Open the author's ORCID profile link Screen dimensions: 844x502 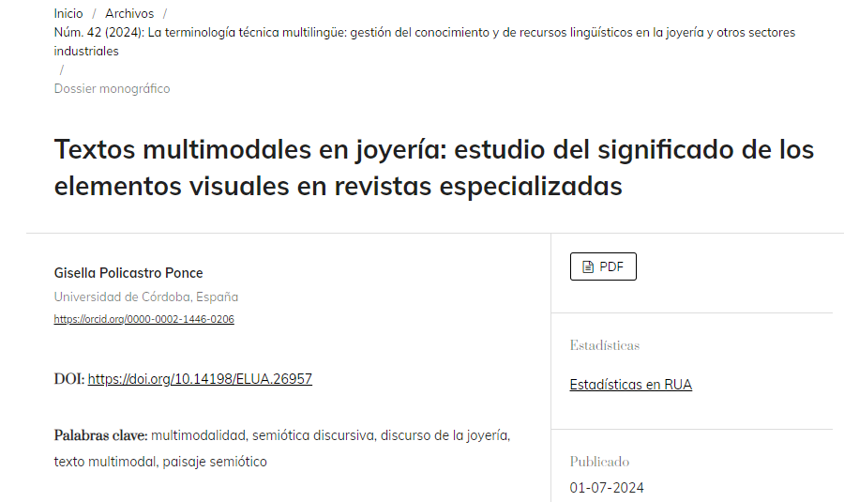pos(143,319)
